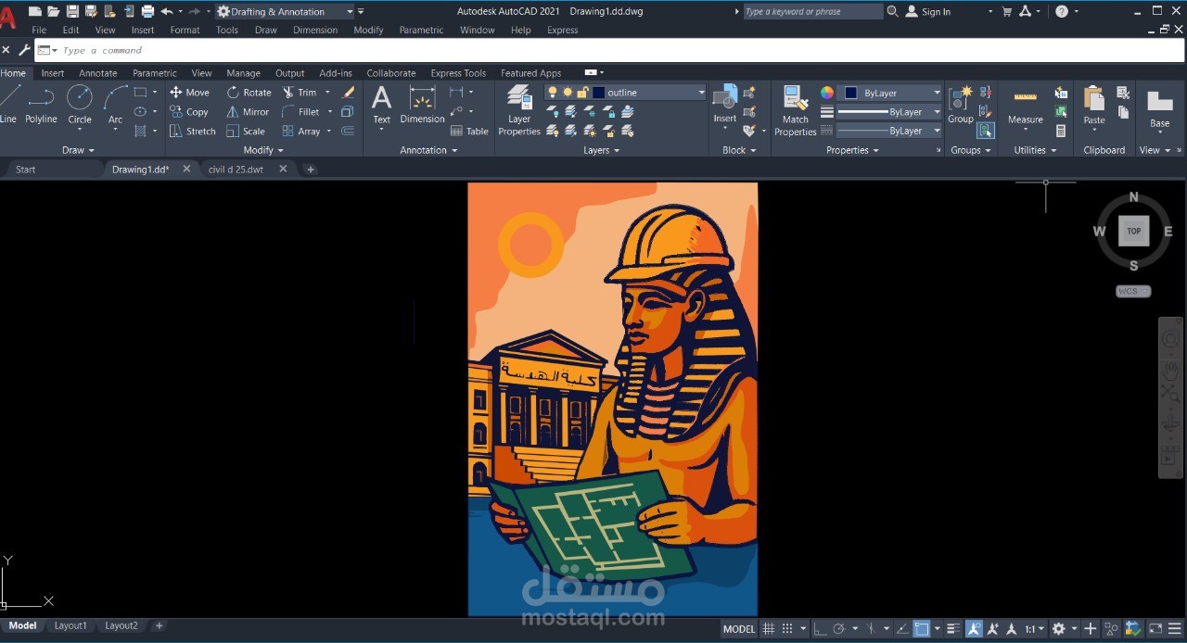This screenshot has width=1187, height=643.
Task: Click Match Properties
Action: click(796, 110)
